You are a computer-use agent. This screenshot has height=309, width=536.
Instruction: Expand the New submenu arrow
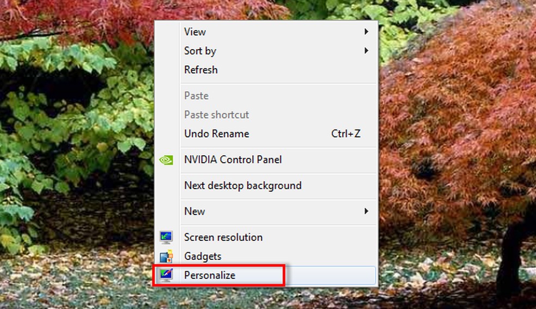click(367, 211)
